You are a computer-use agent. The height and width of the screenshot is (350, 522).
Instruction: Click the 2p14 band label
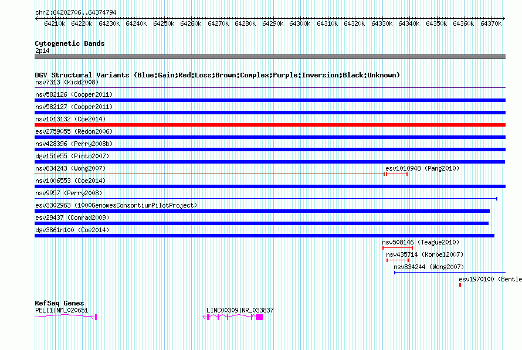point(42,50)
